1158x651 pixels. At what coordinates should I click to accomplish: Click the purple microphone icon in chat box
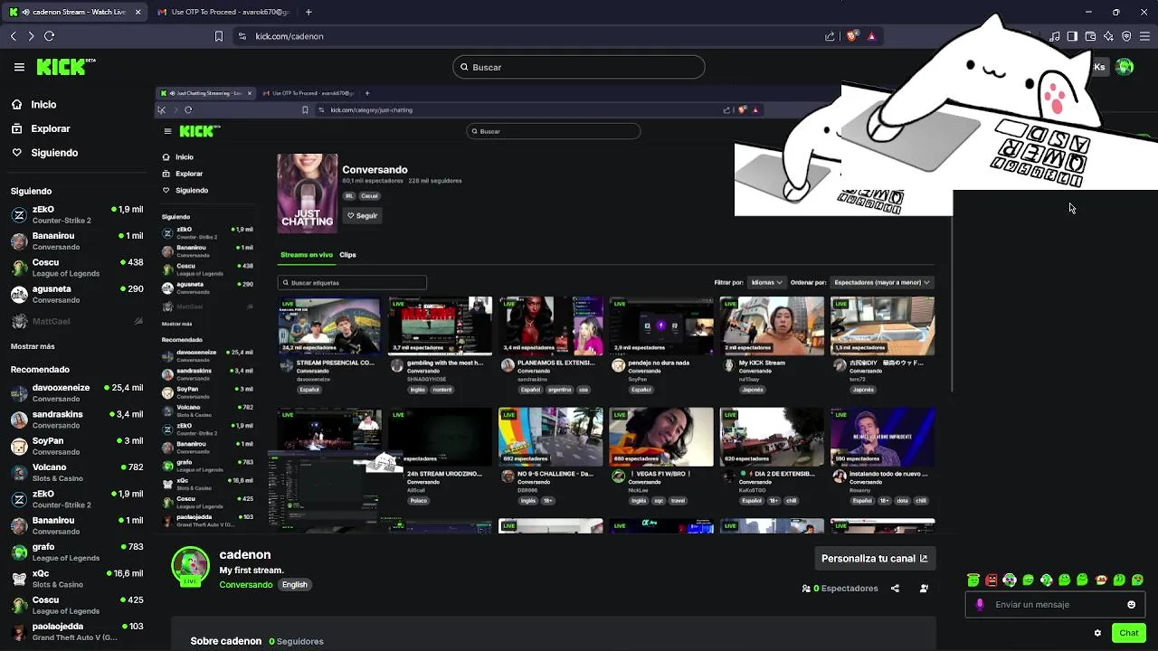tap(980, 605)
